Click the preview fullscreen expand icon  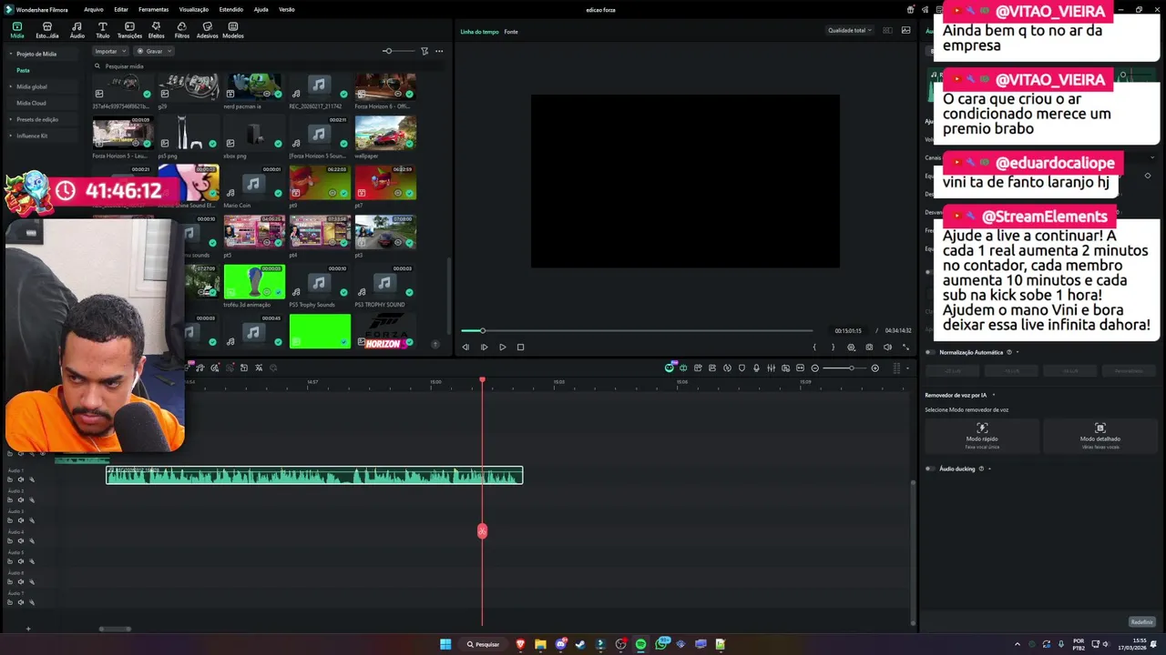coord(905,347)
